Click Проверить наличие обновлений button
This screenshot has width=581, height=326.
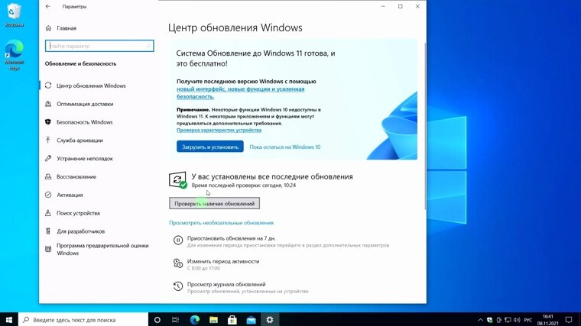(215, 204)
